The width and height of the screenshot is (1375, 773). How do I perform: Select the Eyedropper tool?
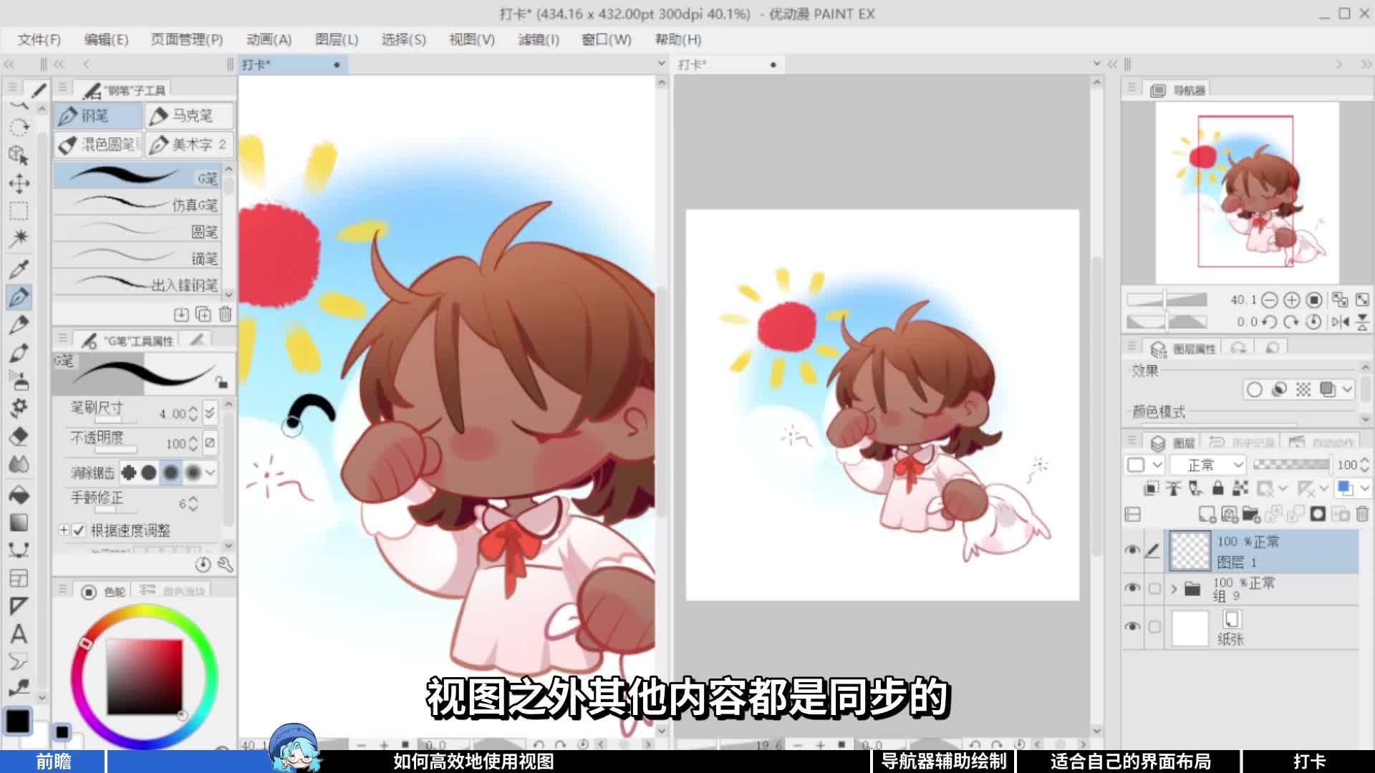tap(19, 269)
